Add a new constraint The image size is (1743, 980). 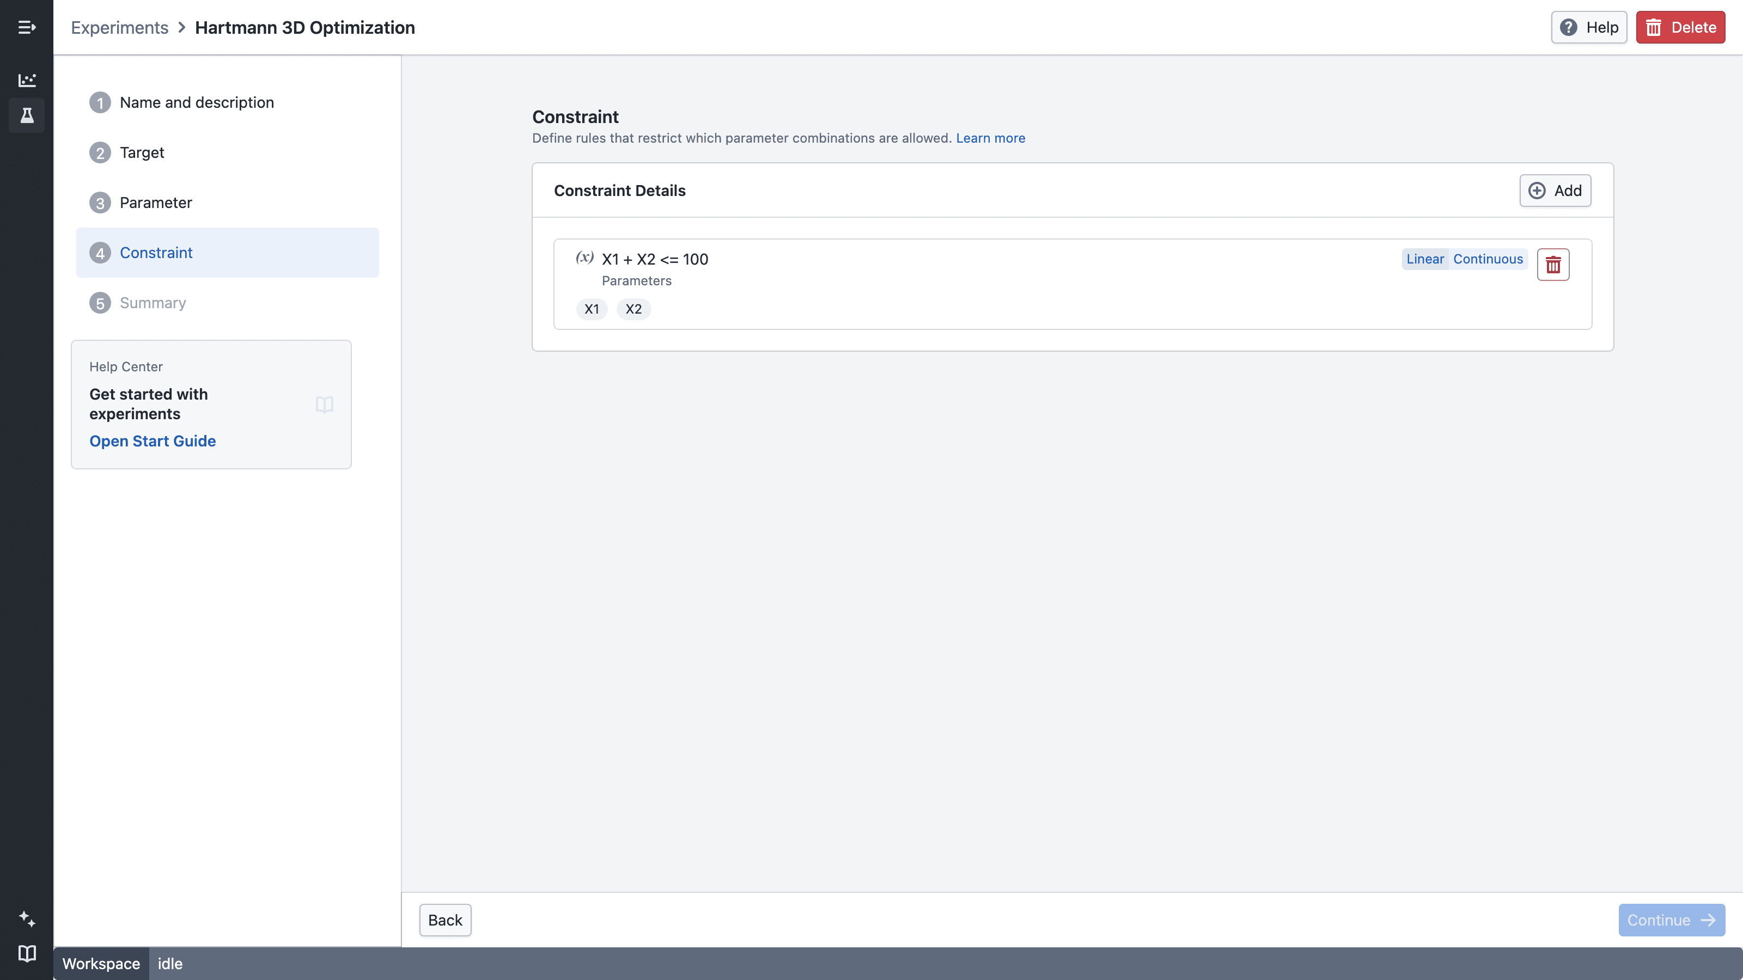(x=1555, y=190)
